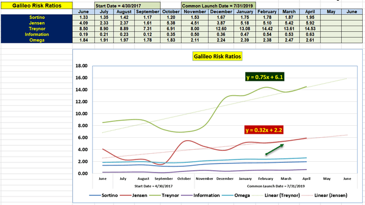Select the Treynor February value 14.42
Image resolution: width=365 pixels, height=205 pixels.
coord(267,28)
